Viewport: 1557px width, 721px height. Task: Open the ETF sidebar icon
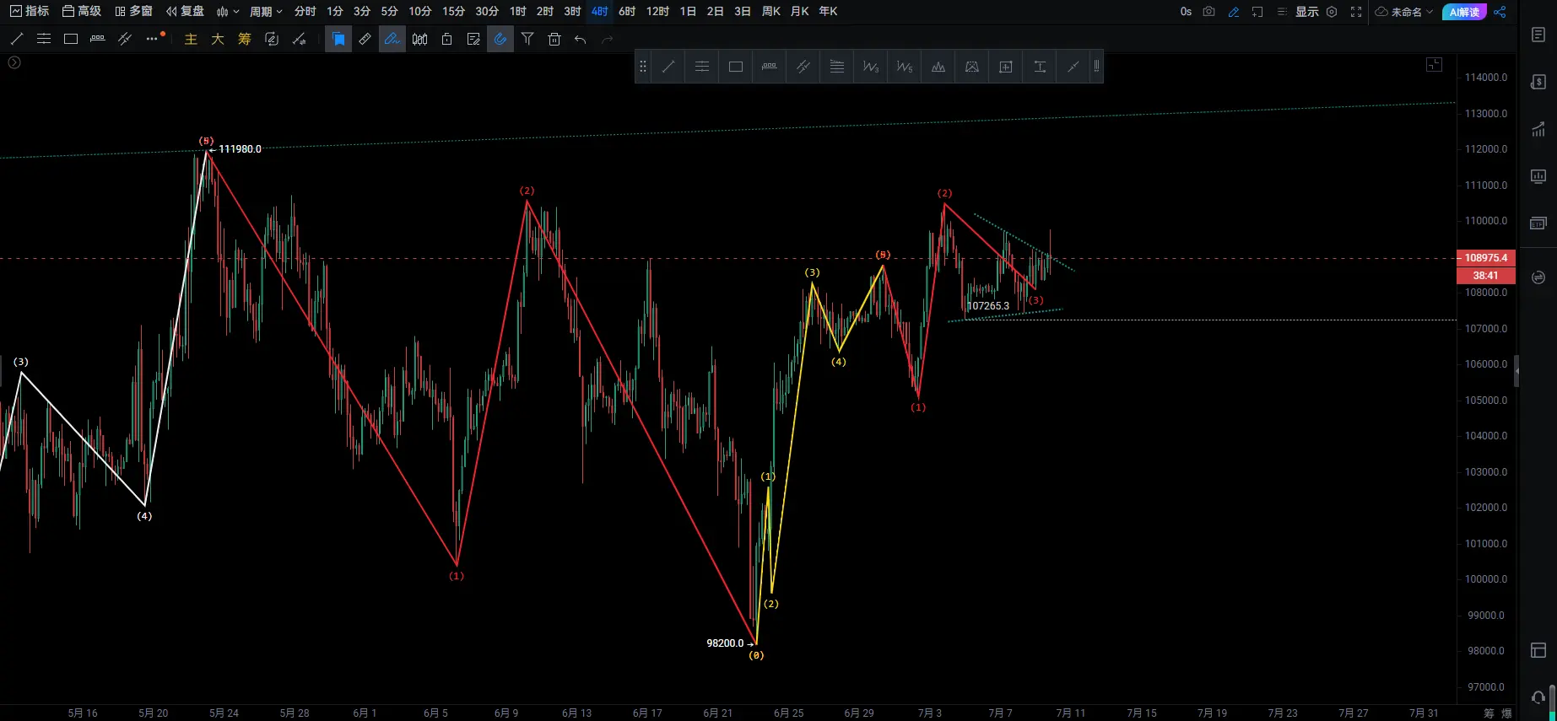tap(1538, 223)
